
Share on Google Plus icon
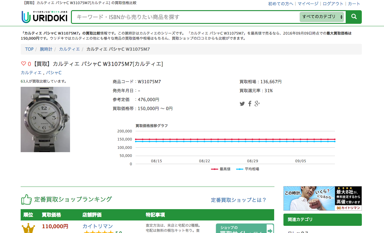coord(257,104)
